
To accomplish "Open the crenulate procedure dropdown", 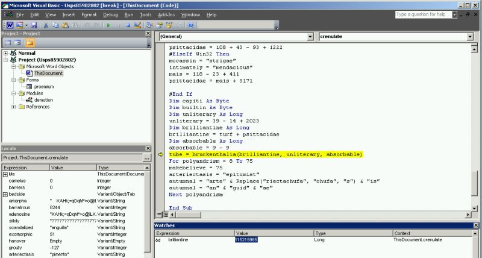I will click(470, 37).
